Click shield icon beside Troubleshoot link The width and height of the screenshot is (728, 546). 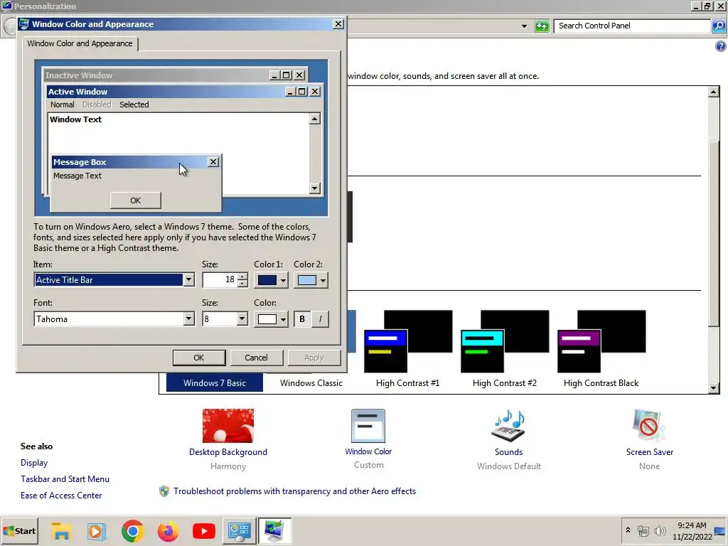coord(164,491)
